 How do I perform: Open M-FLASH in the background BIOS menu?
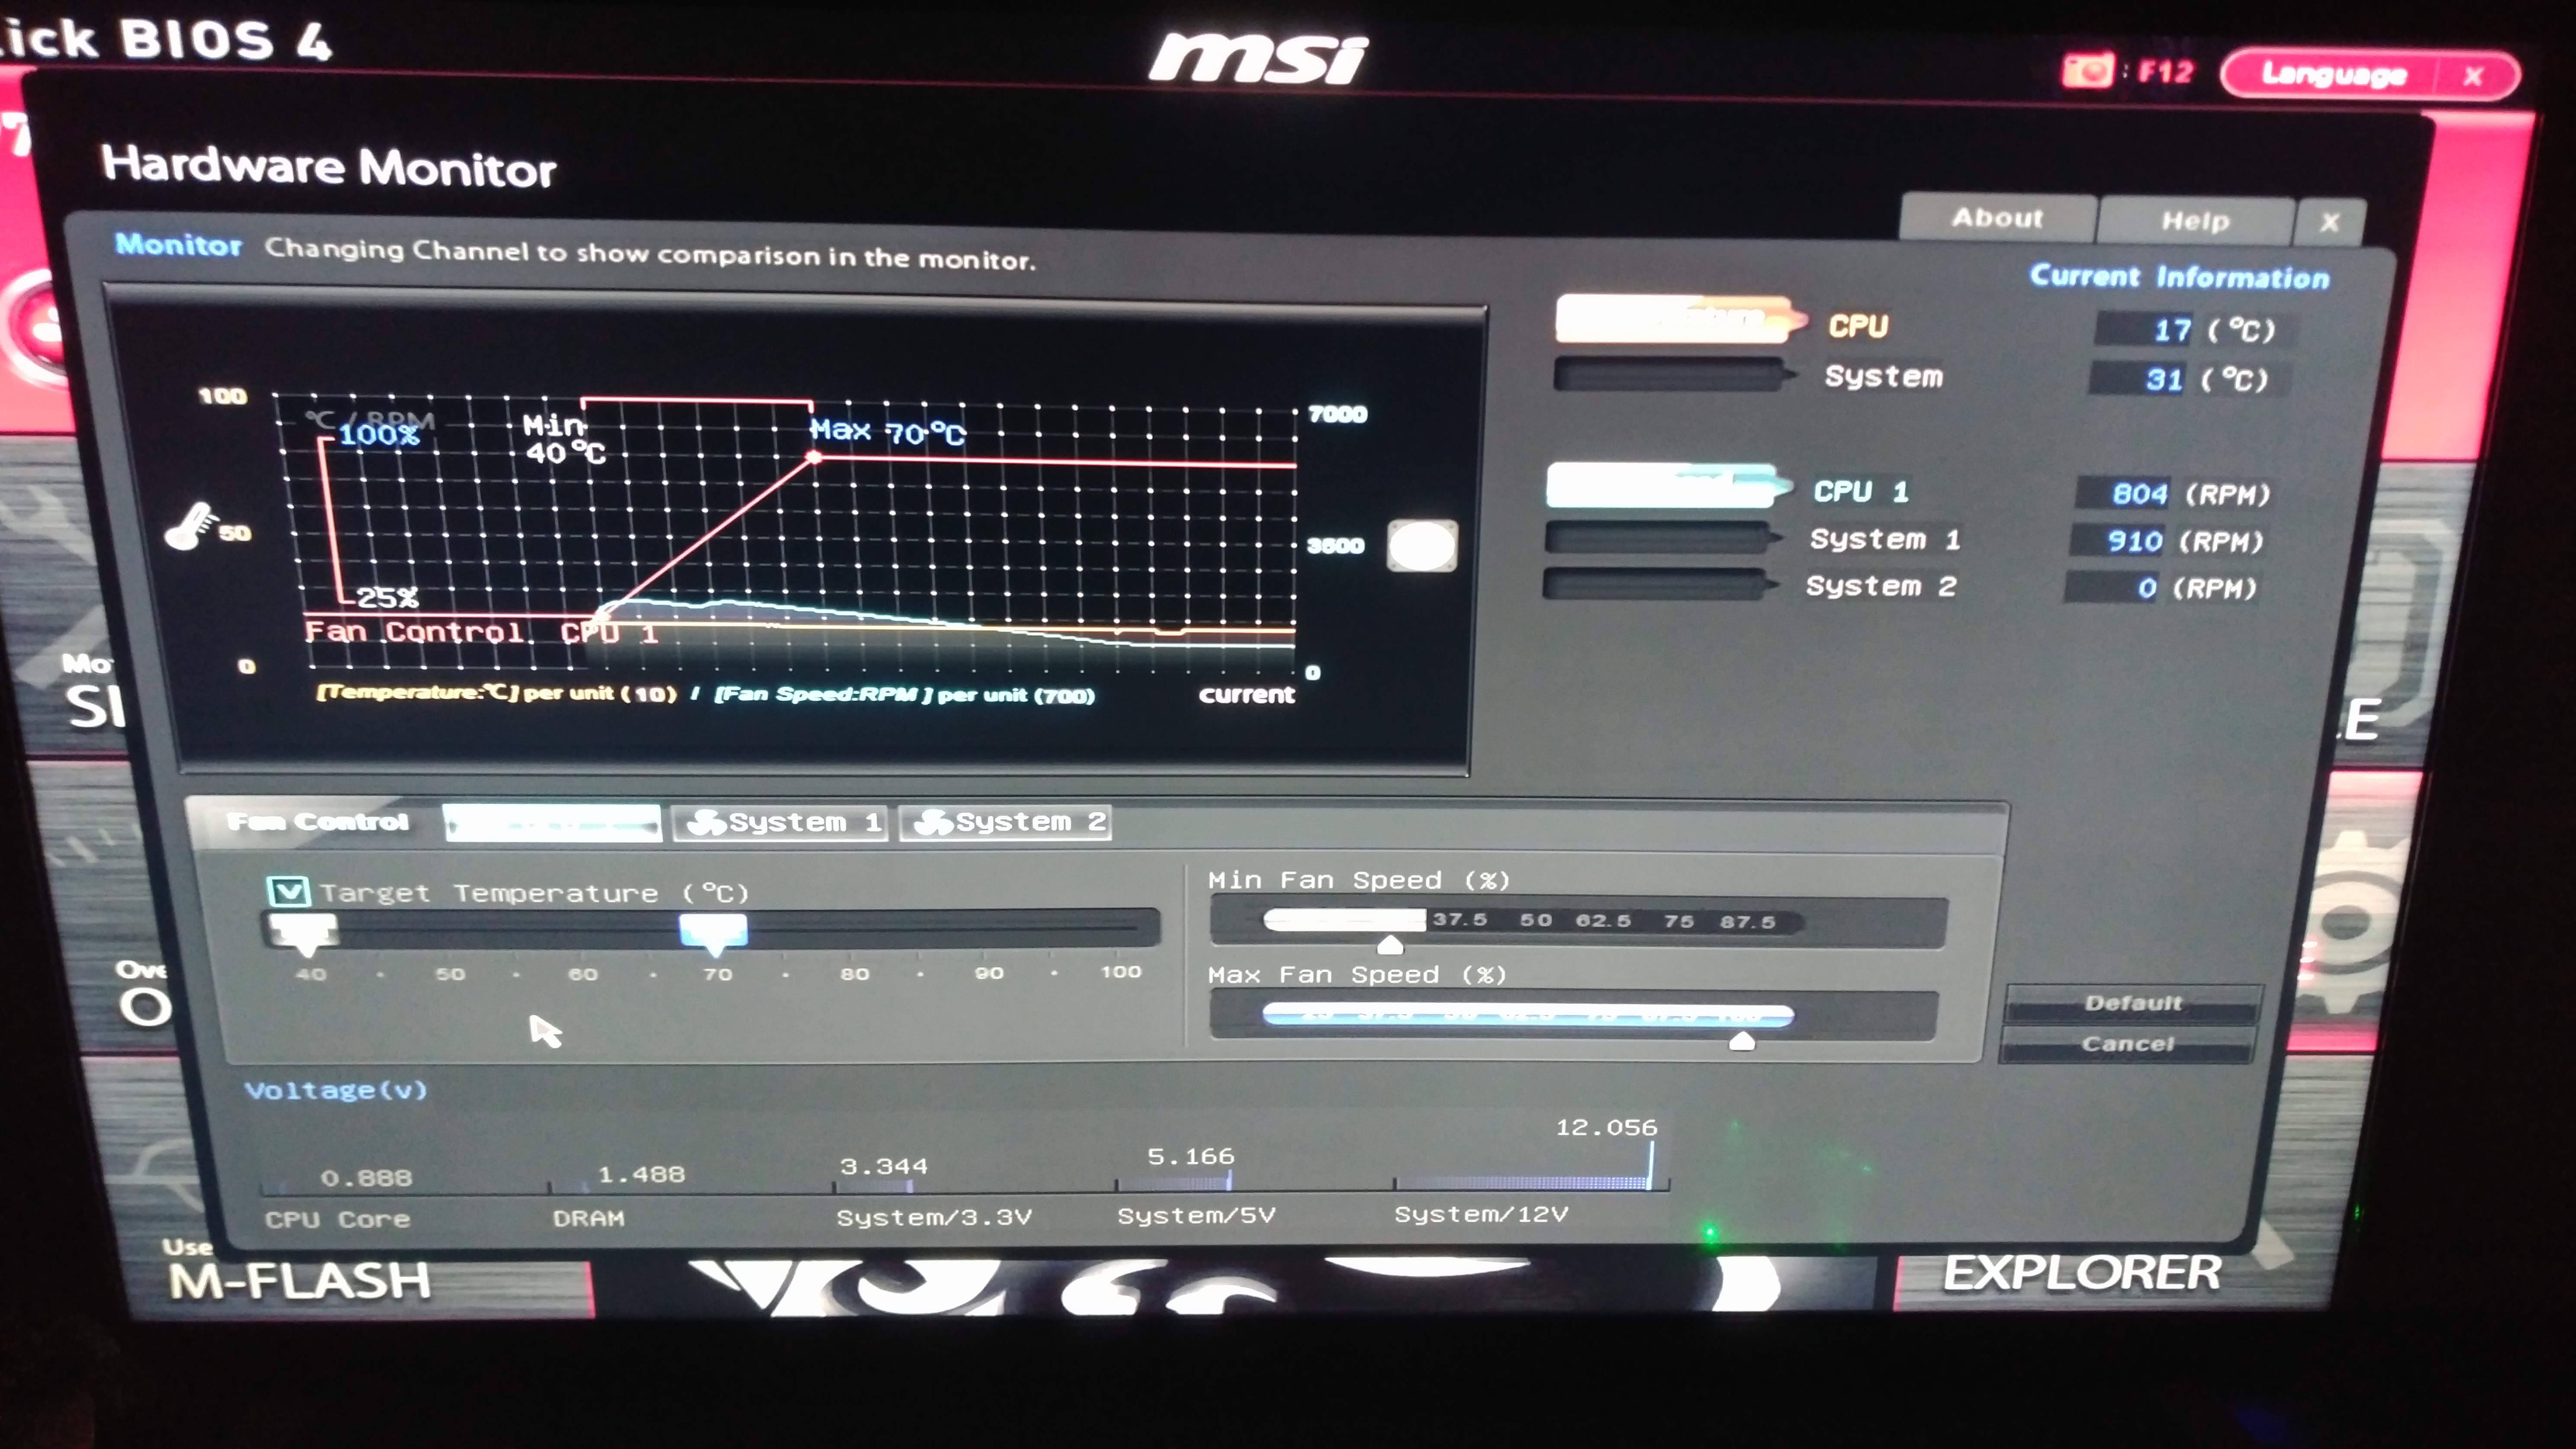click(x=299, y=1281)
